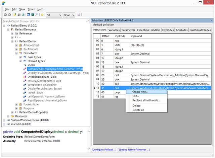This screenshot has height=158, width=215.
Task: Close the Reflexil panel with X
Action: click(x=211, y=20)
